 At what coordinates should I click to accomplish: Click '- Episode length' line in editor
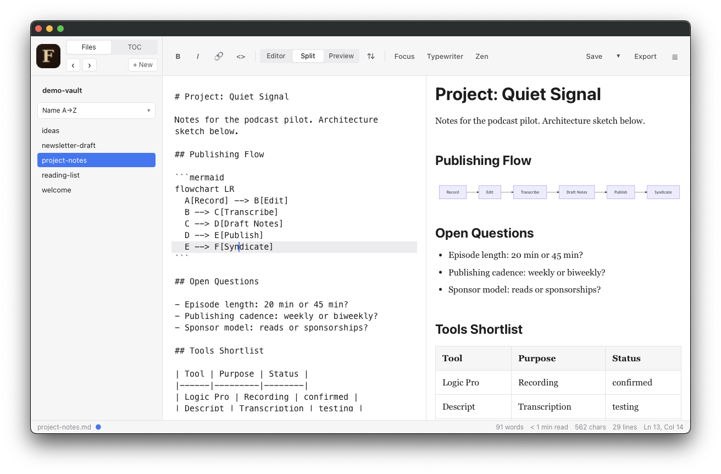tap(261, 305)
